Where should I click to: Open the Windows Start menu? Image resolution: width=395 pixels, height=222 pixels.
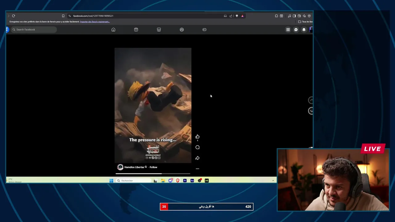111,181
